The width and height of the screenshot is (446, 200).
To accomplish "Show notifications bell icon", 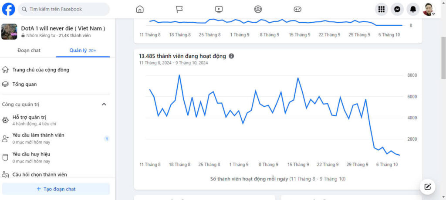I will point(413,9).
